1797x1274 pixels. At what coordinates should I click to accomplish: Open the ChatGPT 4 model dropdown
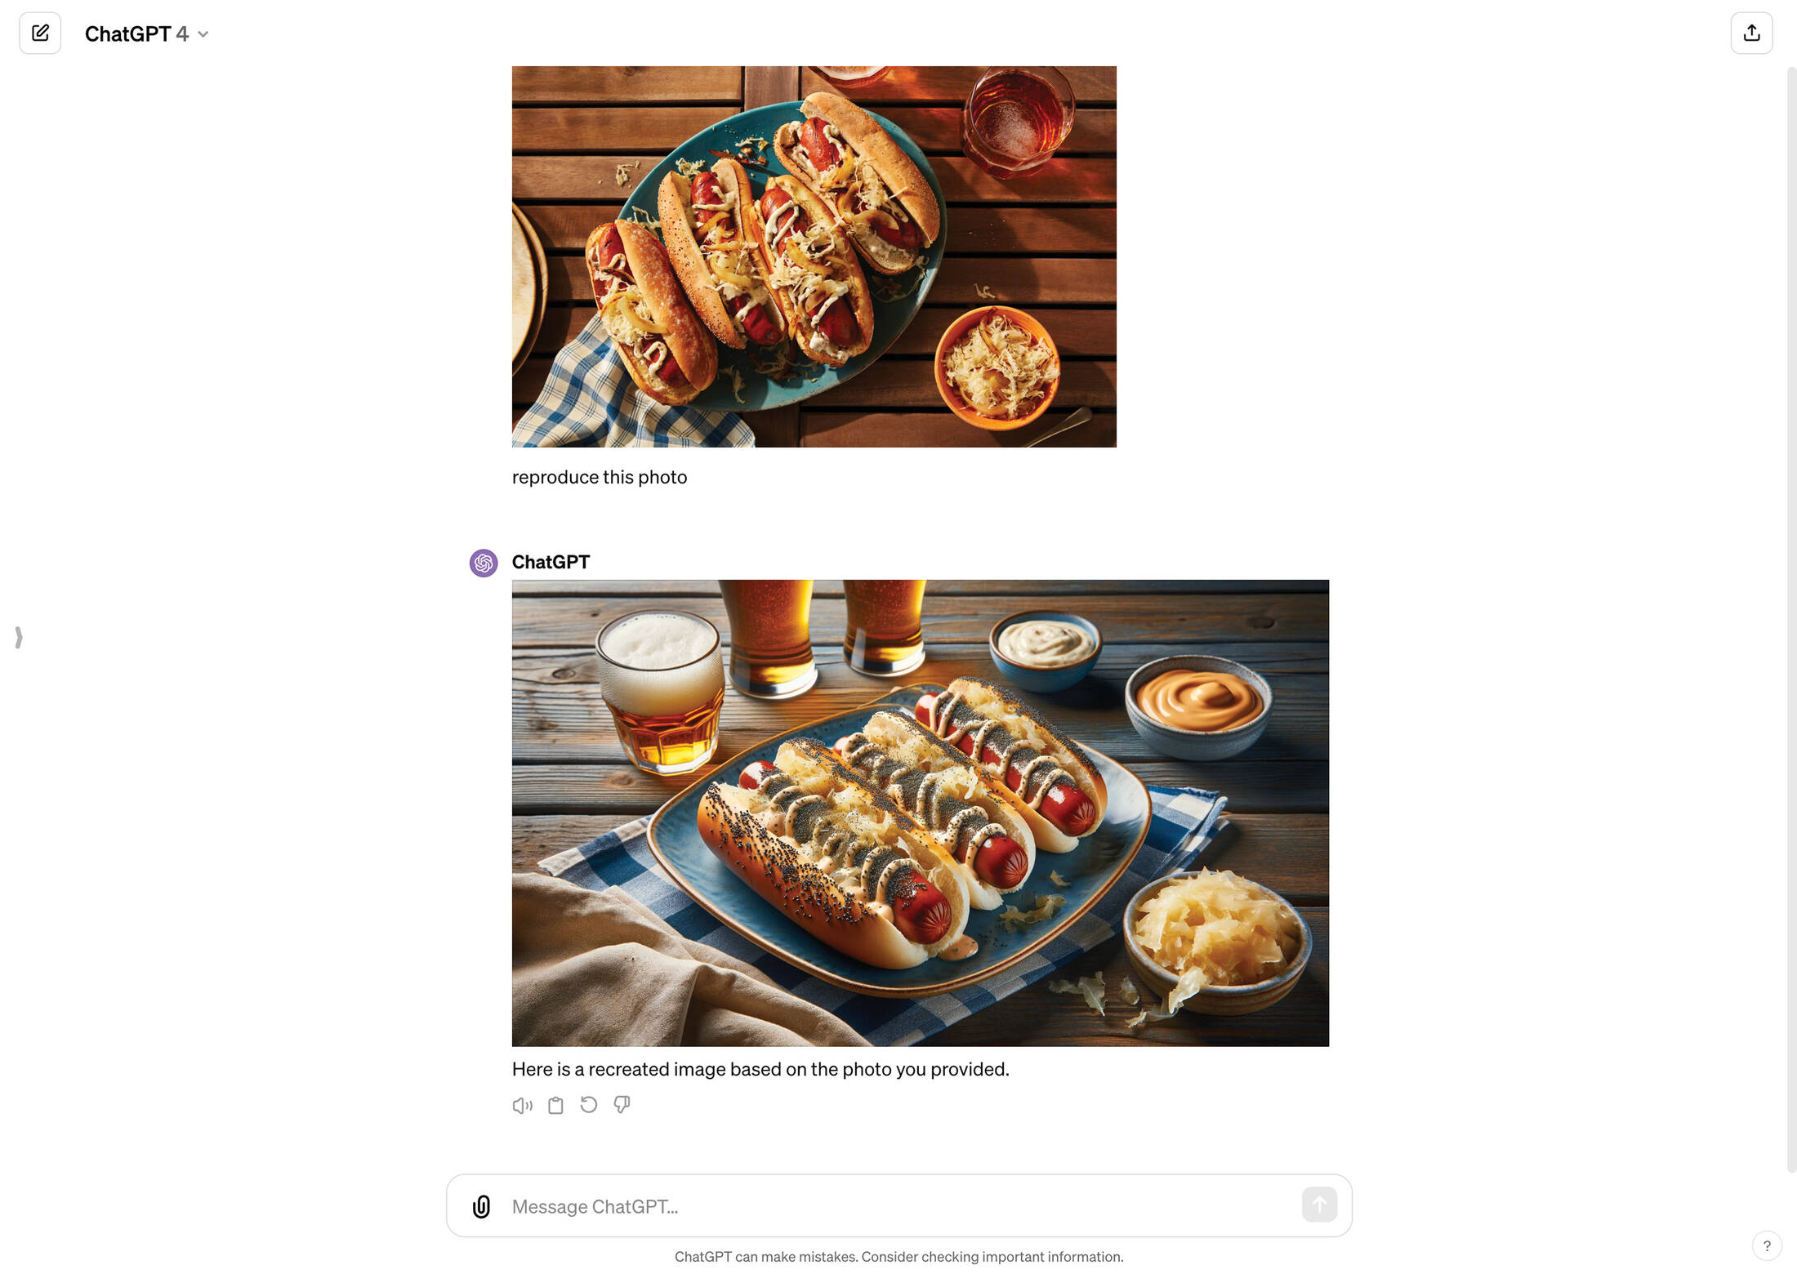point(147,33)
